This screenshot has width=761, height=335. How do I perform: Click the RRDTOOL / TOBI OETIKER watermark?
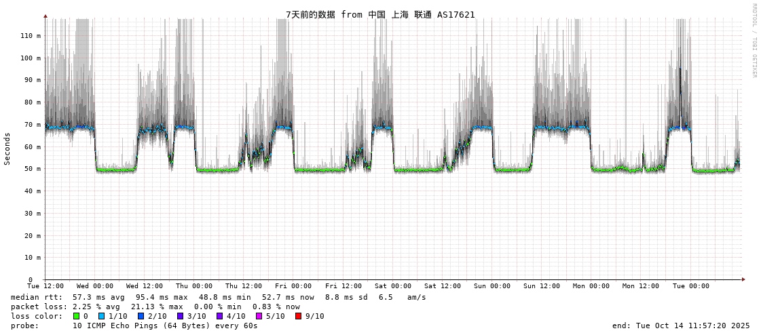pos(754,41)
